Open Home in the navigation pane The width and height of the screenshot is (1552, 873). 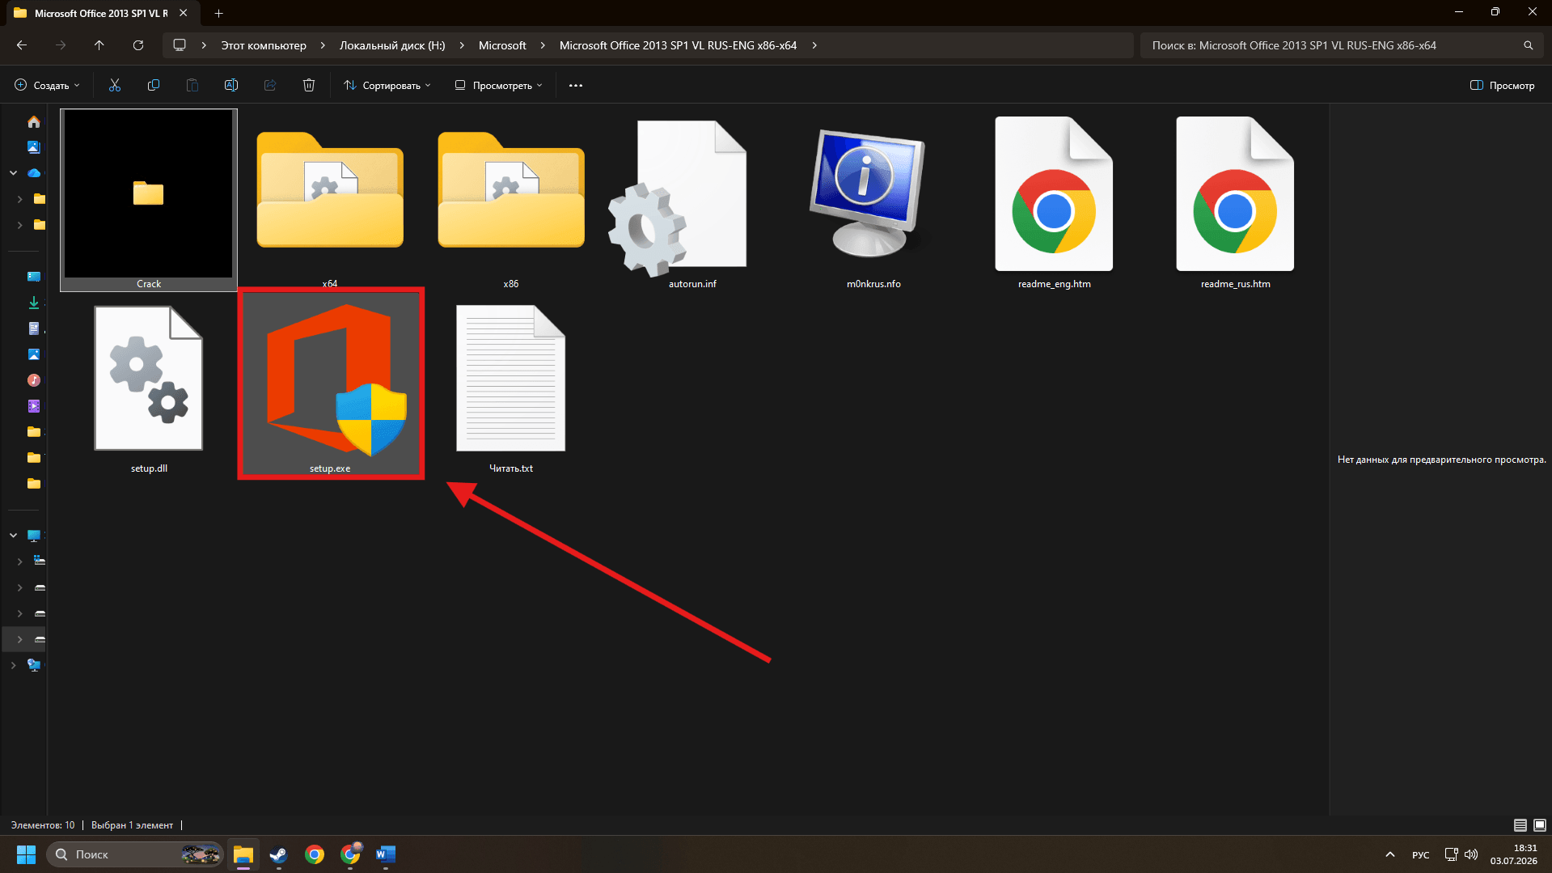coord(34,121)
